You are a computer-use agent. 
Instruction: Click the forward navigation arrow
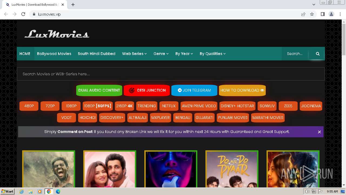coord(15,14)
